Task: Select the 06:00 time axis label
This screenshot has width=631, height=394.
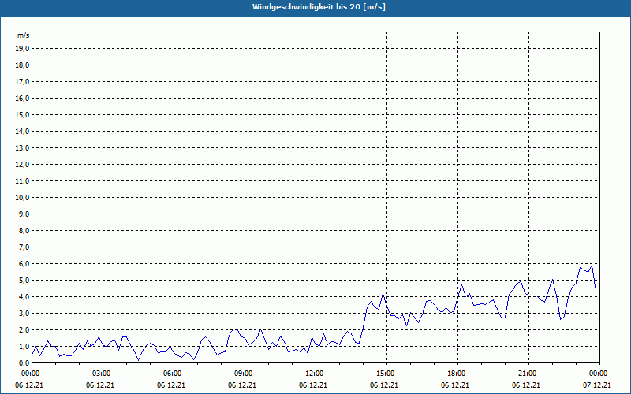Action: (173, 373)
